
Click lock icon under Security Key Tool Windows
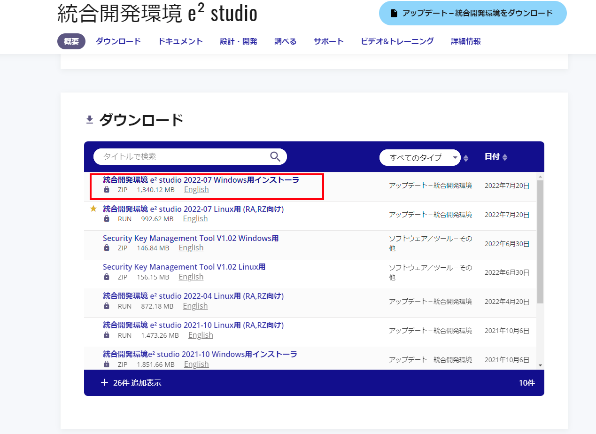point(107,248)
